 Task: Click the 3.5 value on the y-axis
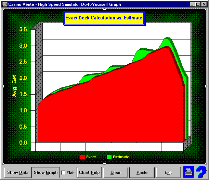(x=23, y=29)
